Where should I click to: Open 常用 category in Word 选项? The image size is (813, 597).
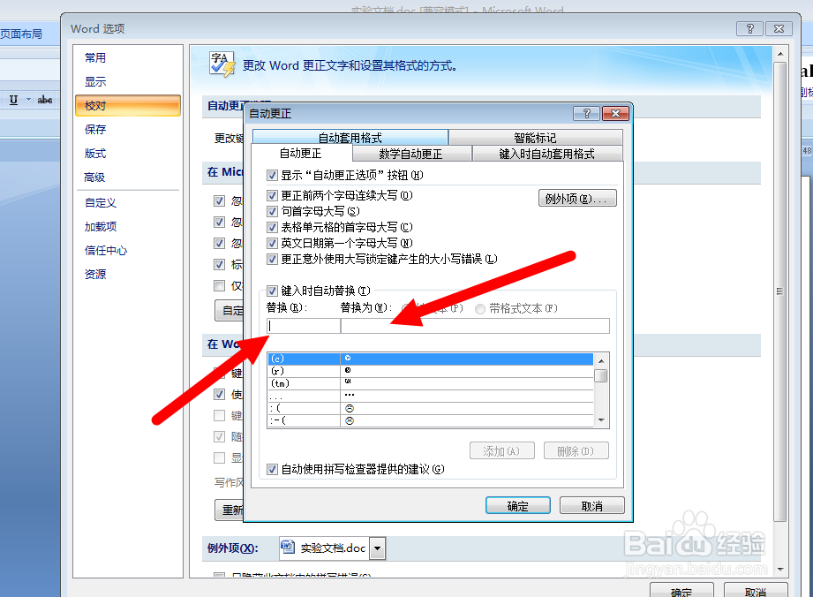(95, 57)
